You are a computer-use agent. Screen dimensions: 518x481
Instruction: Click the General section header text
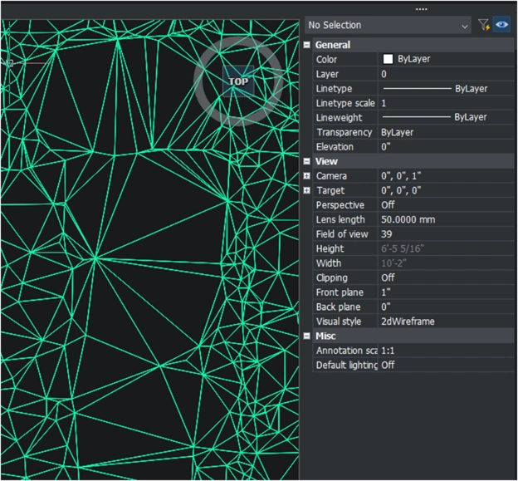(333, 45)
